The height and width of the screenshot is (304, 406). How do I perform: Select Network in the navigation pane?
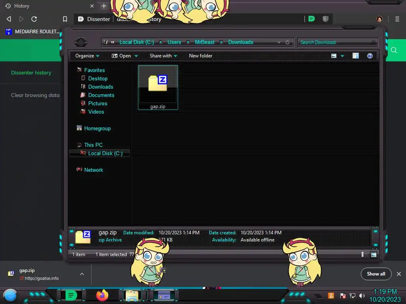tap(94, 170)
